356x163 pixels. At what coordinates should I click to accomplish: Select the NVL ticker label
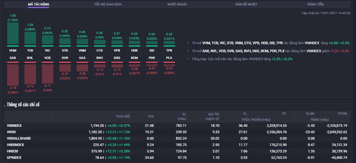tap(30, 57)
